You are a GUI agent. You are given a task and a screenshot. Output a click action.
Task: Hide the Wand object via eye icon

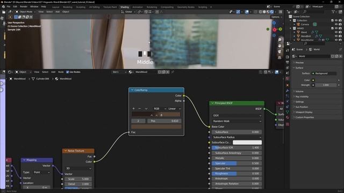pos(336,32)
